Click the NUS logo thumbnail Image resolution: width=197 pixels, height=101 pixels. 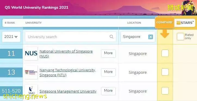(x=31, y=54)
